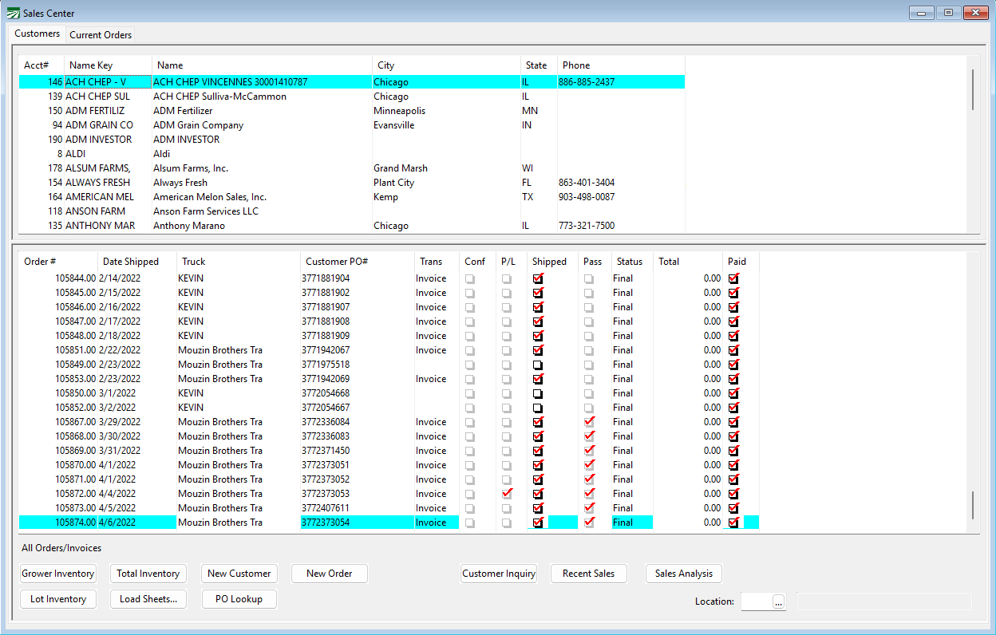The height and width of the screenshot is (635, 996).
Task: Toggle Paid checkbox for order 105845.00
Action: coord(733,293)
